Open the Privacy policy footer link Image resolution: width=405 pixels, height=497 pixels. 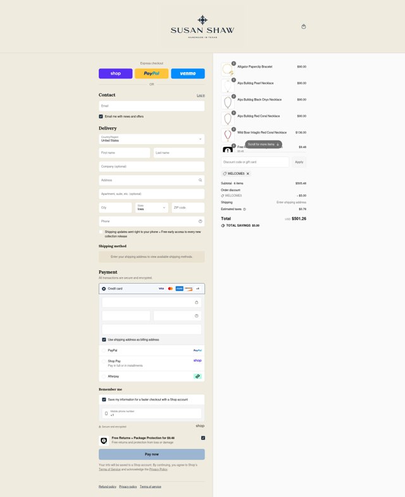click(x=128, y=486)
